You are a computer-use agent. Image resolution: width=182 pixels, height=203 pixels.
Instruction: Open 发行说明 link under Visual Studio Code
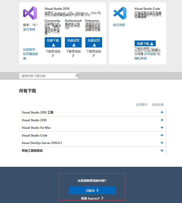click(119, 25)
